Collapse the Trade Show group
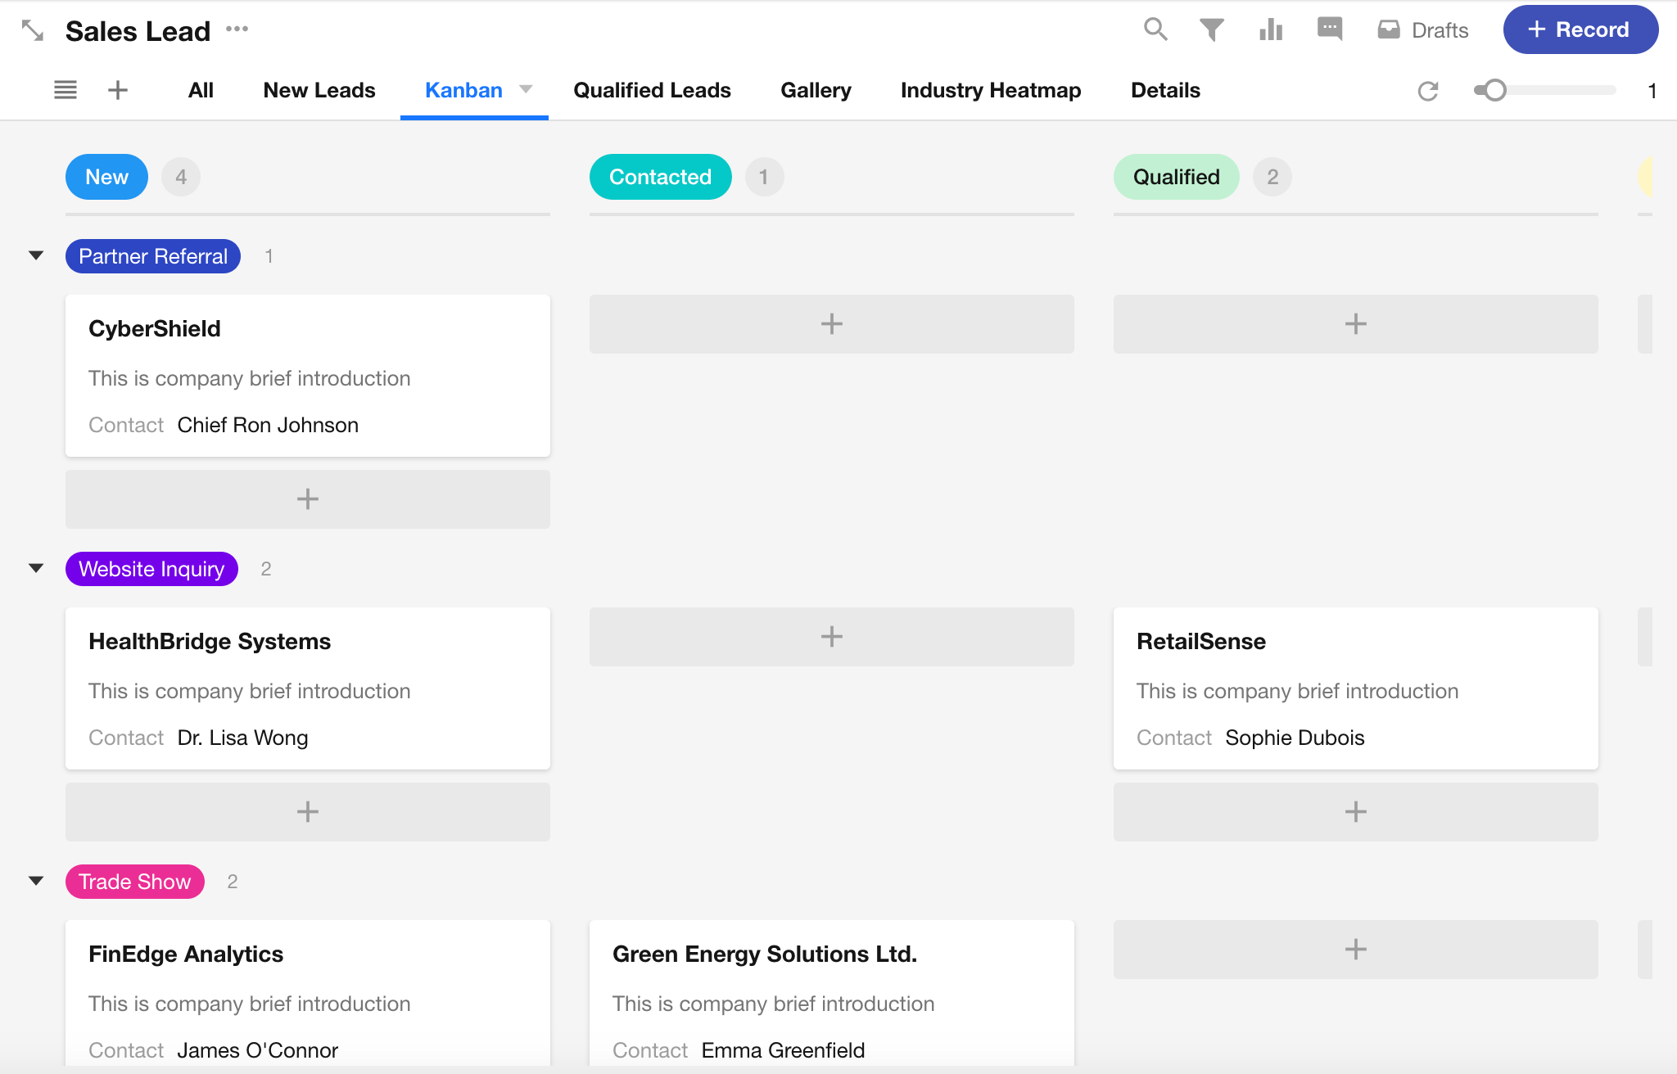1677x1074 pixels. (x=36, y=881)
